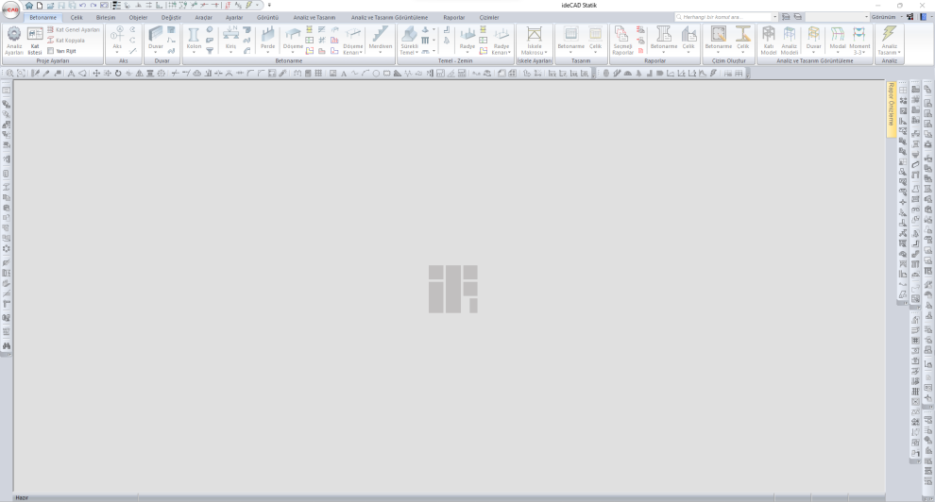Select the Rectangle drawing tool
This screenshot has height=502, width=935.
[x=386, y=74]
